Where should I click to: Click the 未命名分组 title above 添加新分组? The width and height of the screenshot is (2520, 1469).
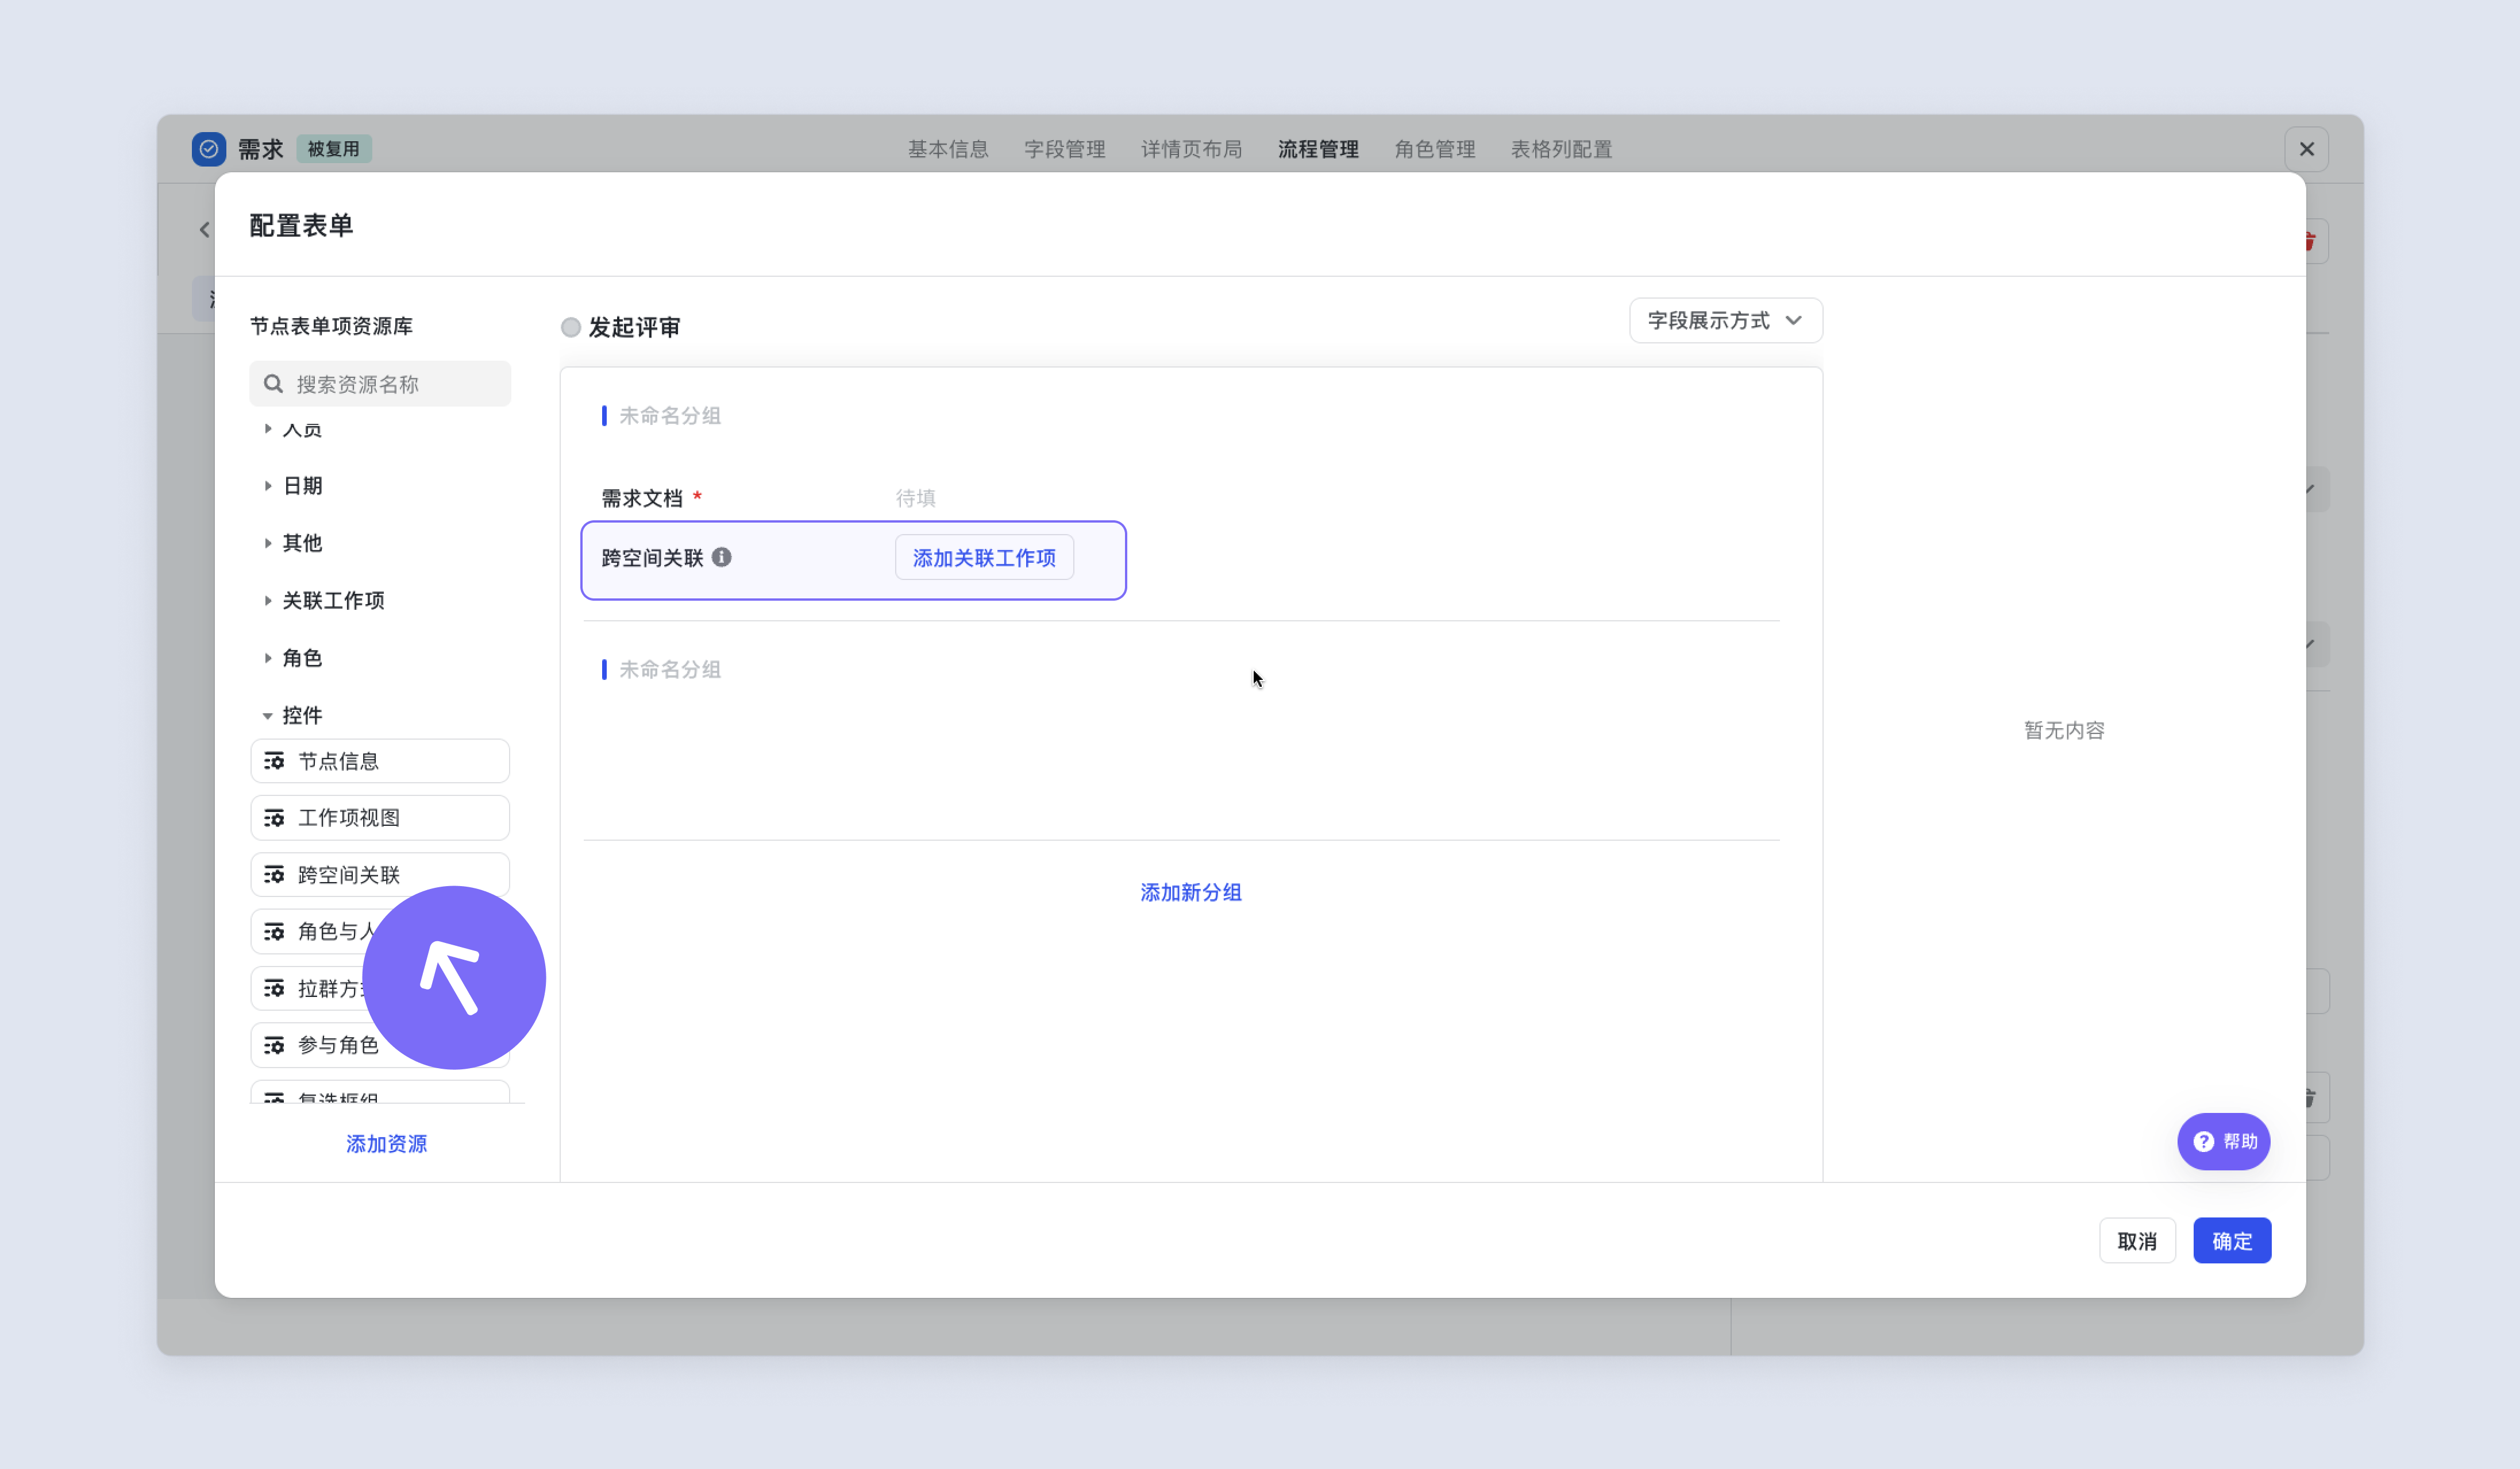[x=670, y=668]
